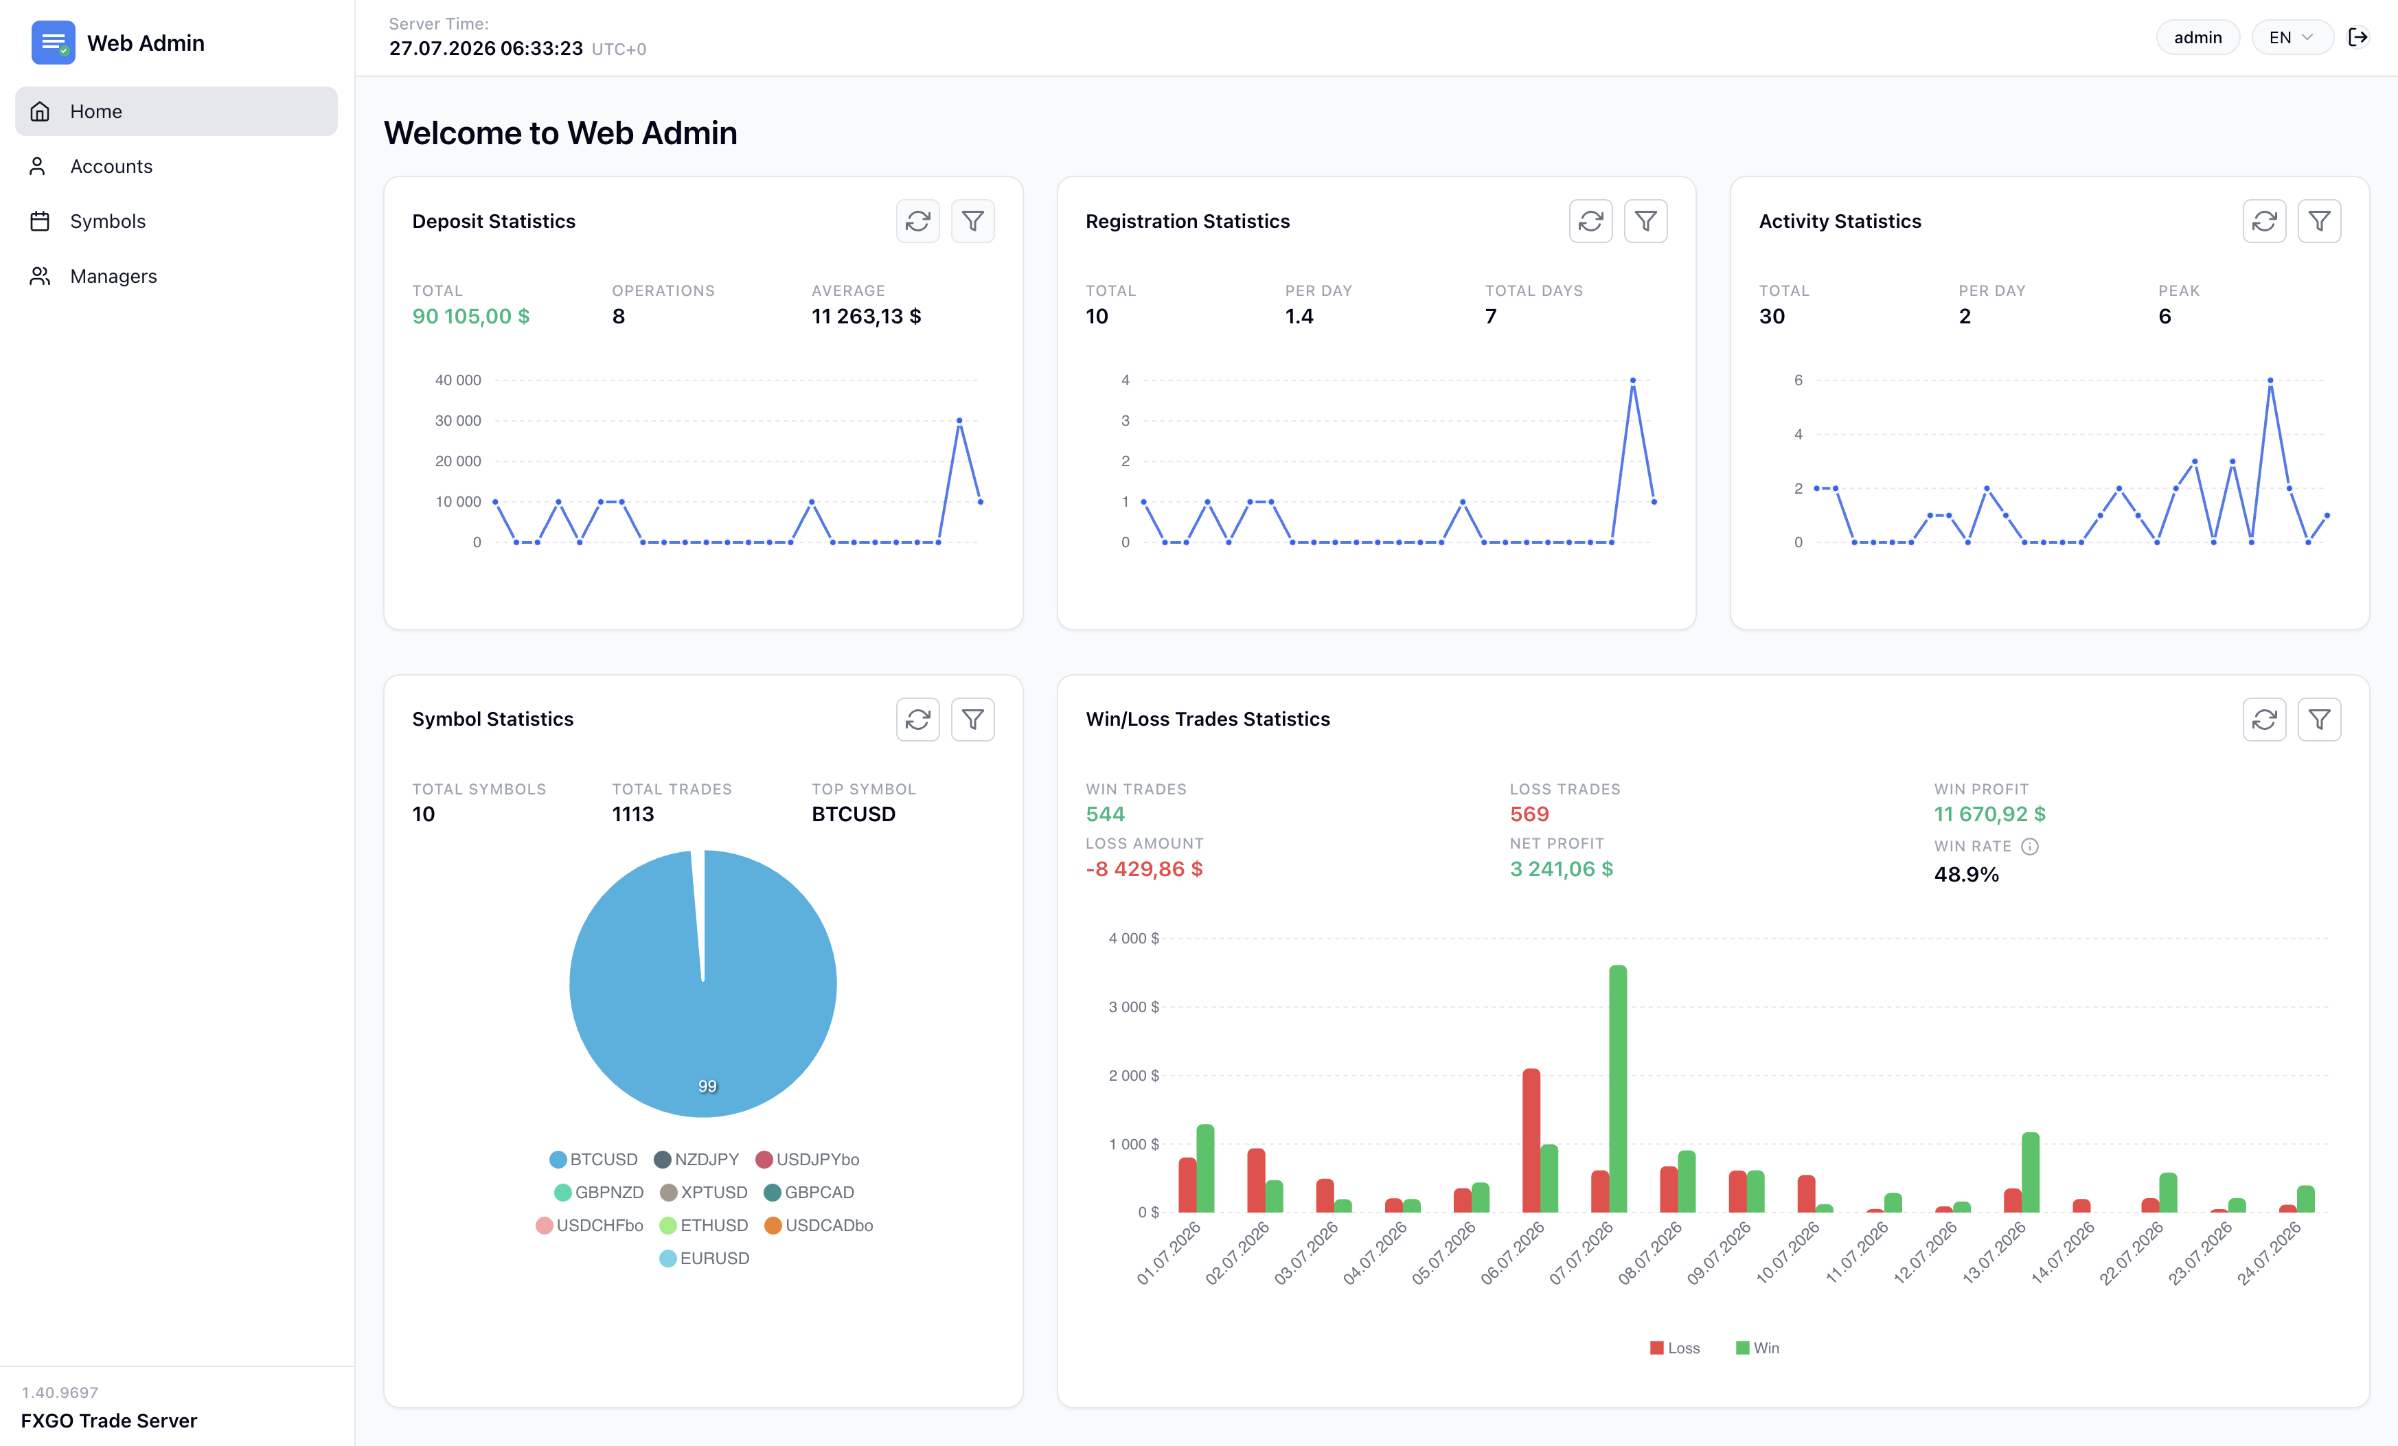
Task: Click the Accounts person icon
Action: [x=38, y=166]
